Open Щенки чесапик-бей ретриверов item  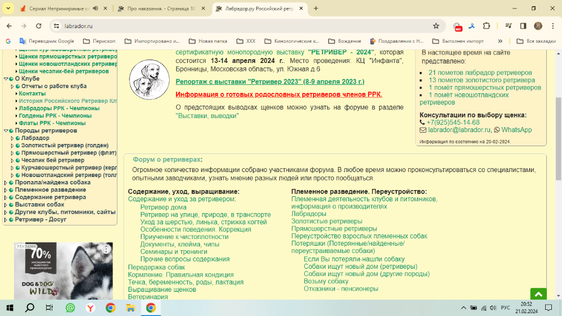point(64,71)
